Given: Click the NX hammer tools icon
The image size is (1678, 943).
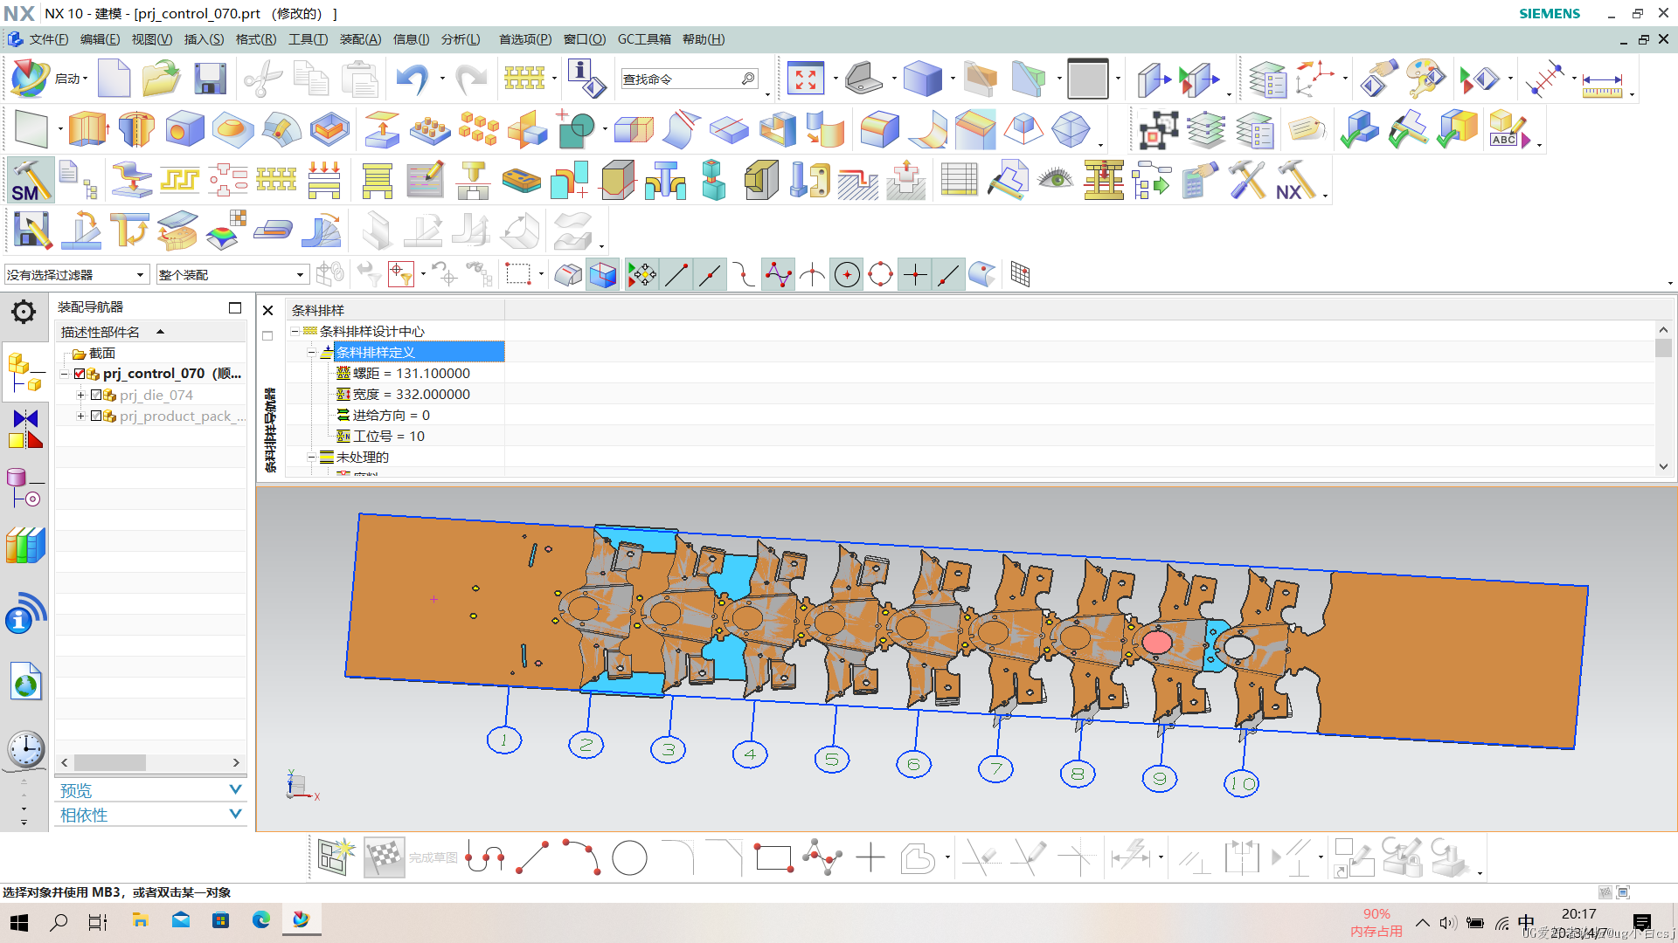Looking at the screenshot, I should [x=1295, y=181].
